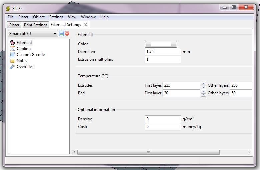Click the red delete preset icon
Image resolution: width=260 pixels, height=170 pixels.
click(x=67, y=33)
